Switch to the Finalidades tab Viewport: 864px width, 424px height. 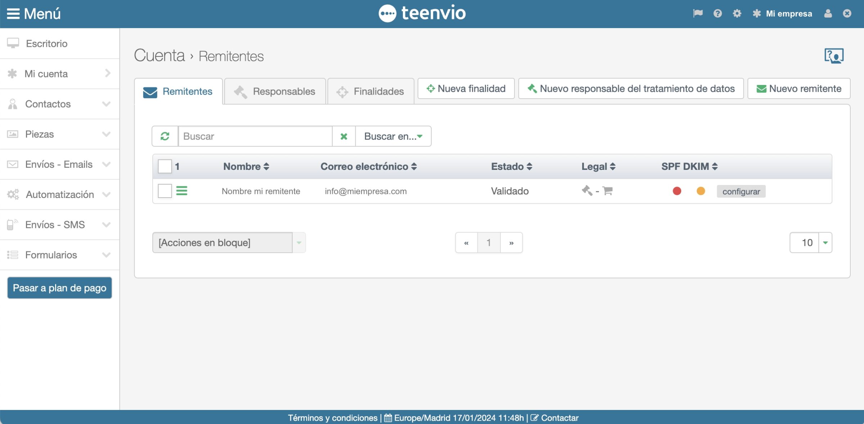coord(371,91)
